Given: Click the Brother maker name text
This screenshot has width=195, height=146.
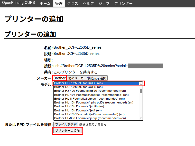Looking at the screenshot, I should 59,78.
